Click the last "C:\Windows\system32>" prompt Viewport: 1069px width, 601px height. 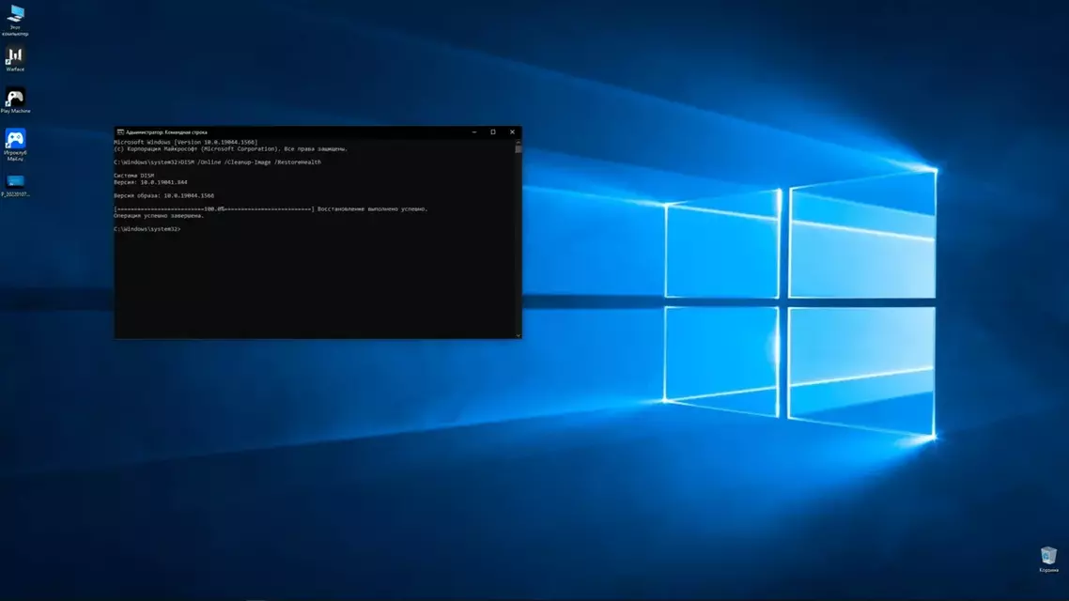tap(147, 229)
